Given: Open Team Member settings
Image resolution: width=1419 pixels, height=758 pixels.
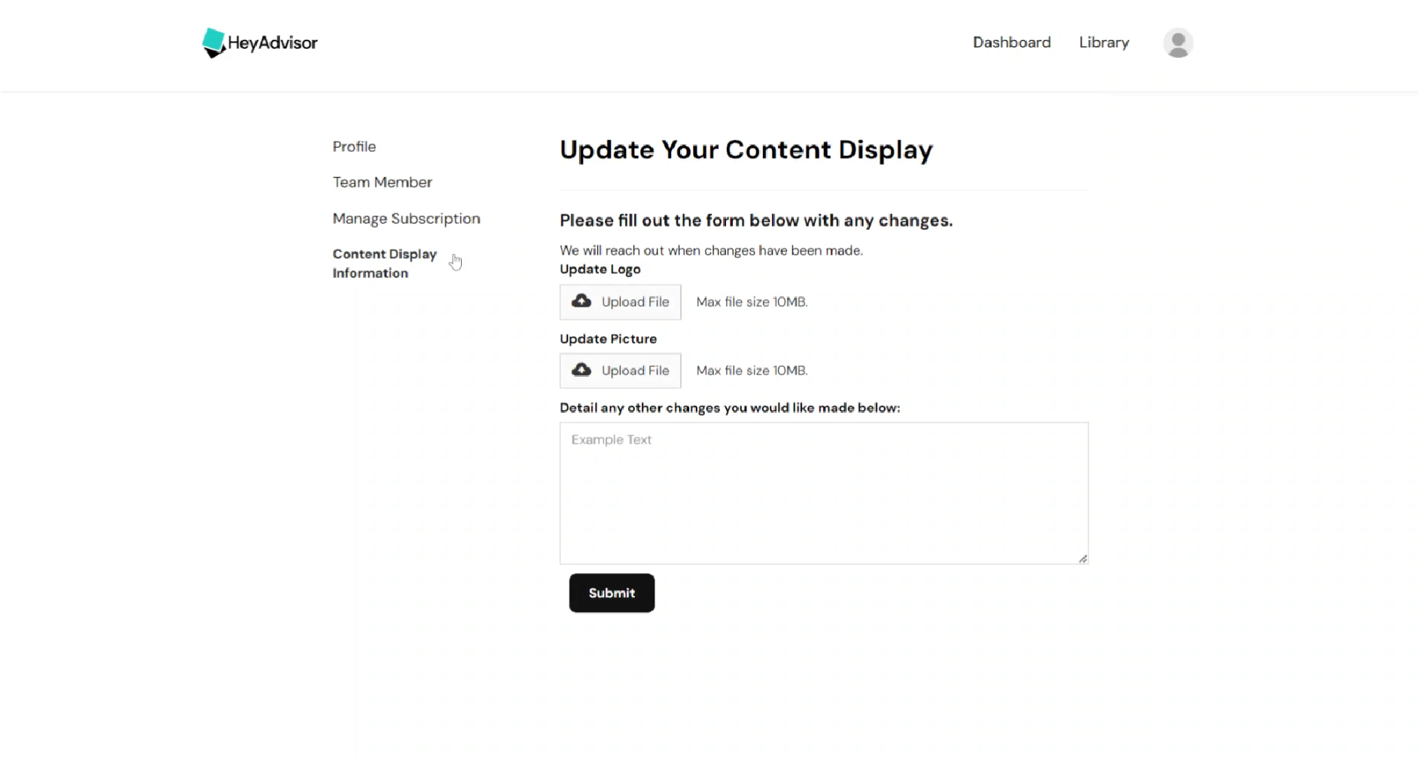Looking at the screenshot, I should point(382,182).
